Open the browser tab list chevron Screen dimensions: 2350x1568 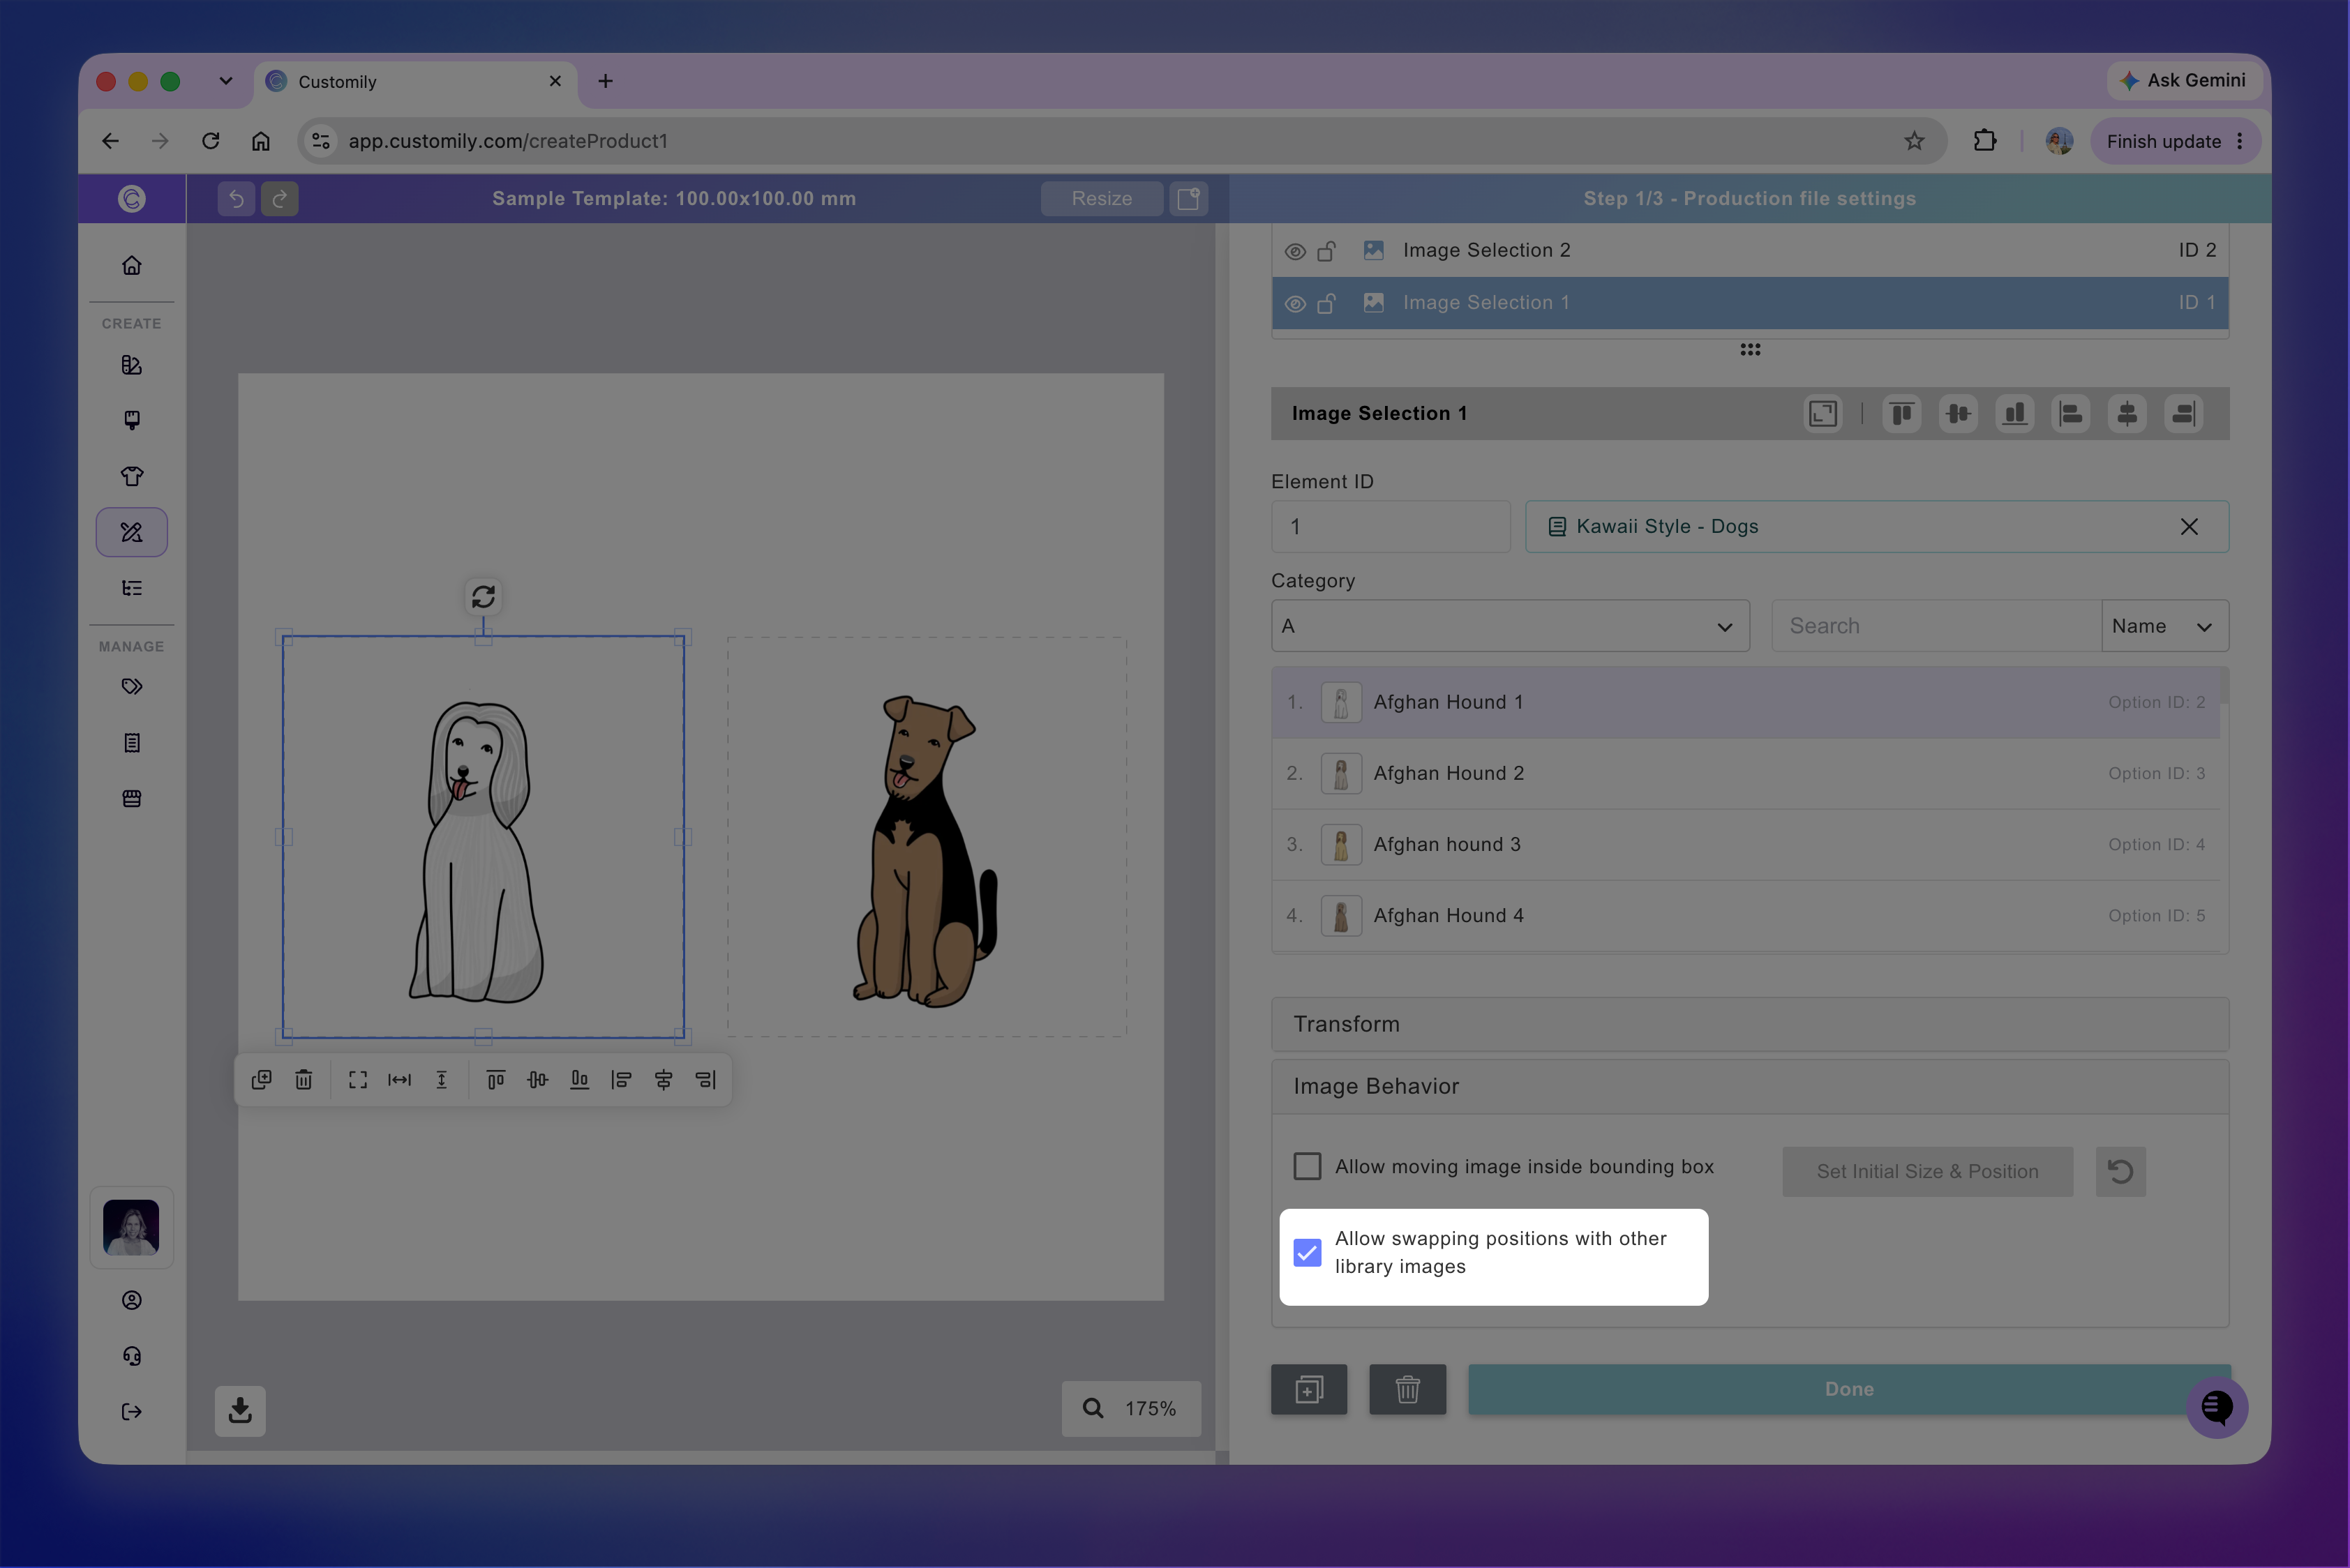click(226, 81)
